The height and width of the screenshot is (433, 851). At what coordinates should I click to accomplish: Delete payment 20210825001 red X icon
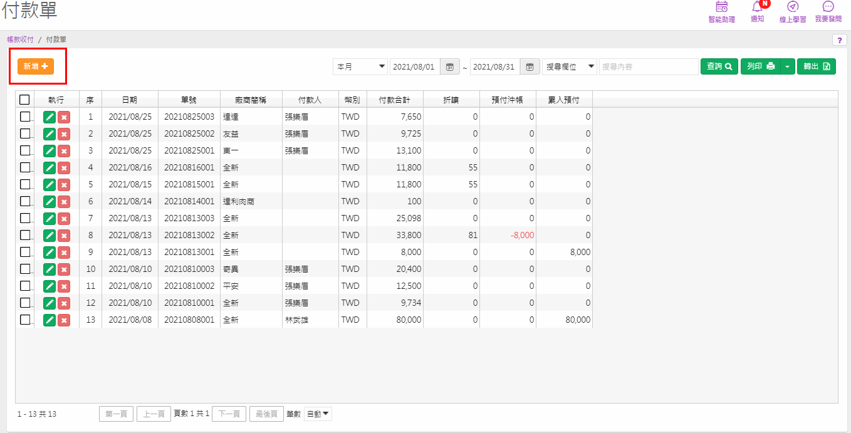pyautogui.click(x=64, y=151)
